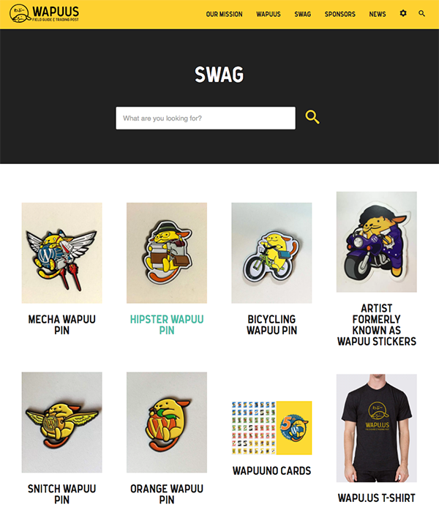The height and width of the screenshot is (518, 439).
Task: Open the Bicycling Wapuu pin photo
Action: [271, 253]
